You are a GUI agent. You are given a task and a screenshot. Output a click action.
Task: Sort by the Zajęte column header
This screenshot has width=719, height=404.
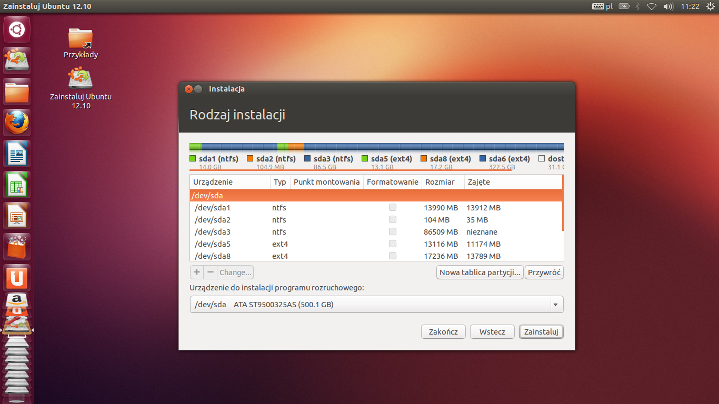pos(513,182)
